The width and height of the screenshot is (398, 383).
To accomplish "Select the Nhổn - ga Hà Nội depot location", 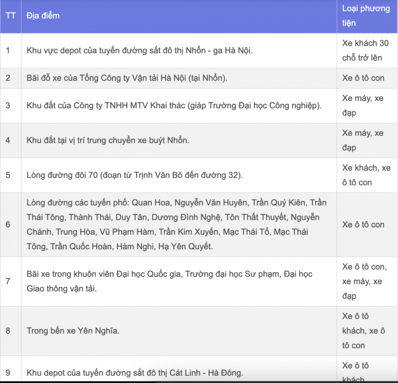I will 139,50.
